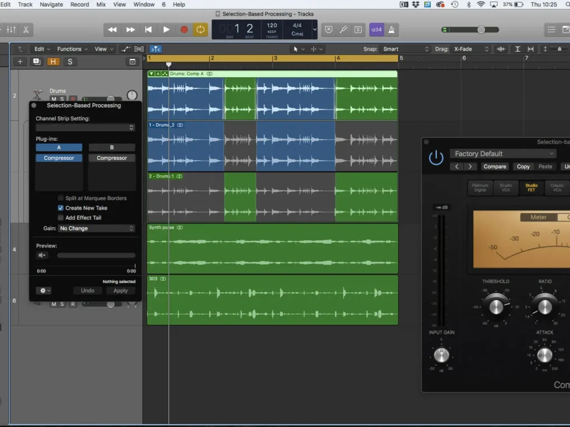The height and width of the screenshot is (427, 570).
Task: Select the Studio FET compressor tab
Action: (x=531, y=188)
